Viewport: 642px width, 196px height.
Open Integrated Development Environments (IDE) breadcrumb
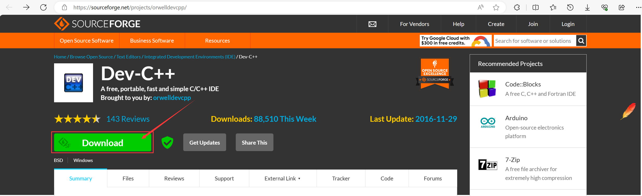(x=190, y=57)
